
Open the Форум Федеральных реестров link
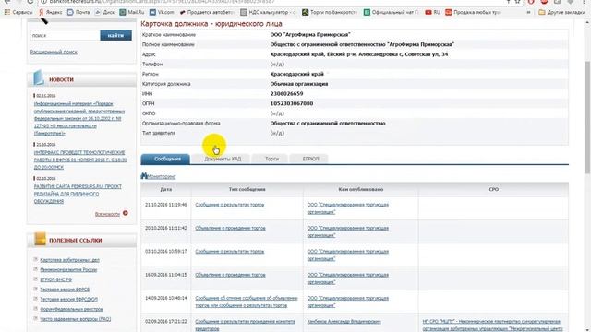pyautogui.click(x=71, y=309)
